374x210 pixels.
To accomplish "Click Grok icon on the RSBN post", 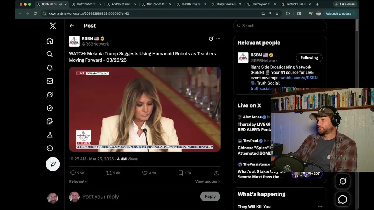I will [211, 38].
